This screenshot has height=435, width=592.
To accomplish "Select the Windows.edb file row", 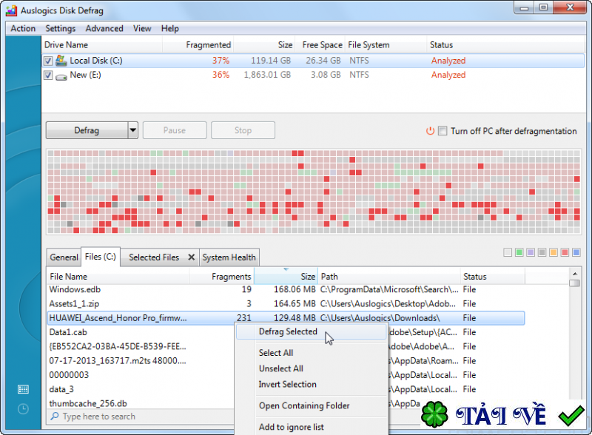I will tap(286, 289).
